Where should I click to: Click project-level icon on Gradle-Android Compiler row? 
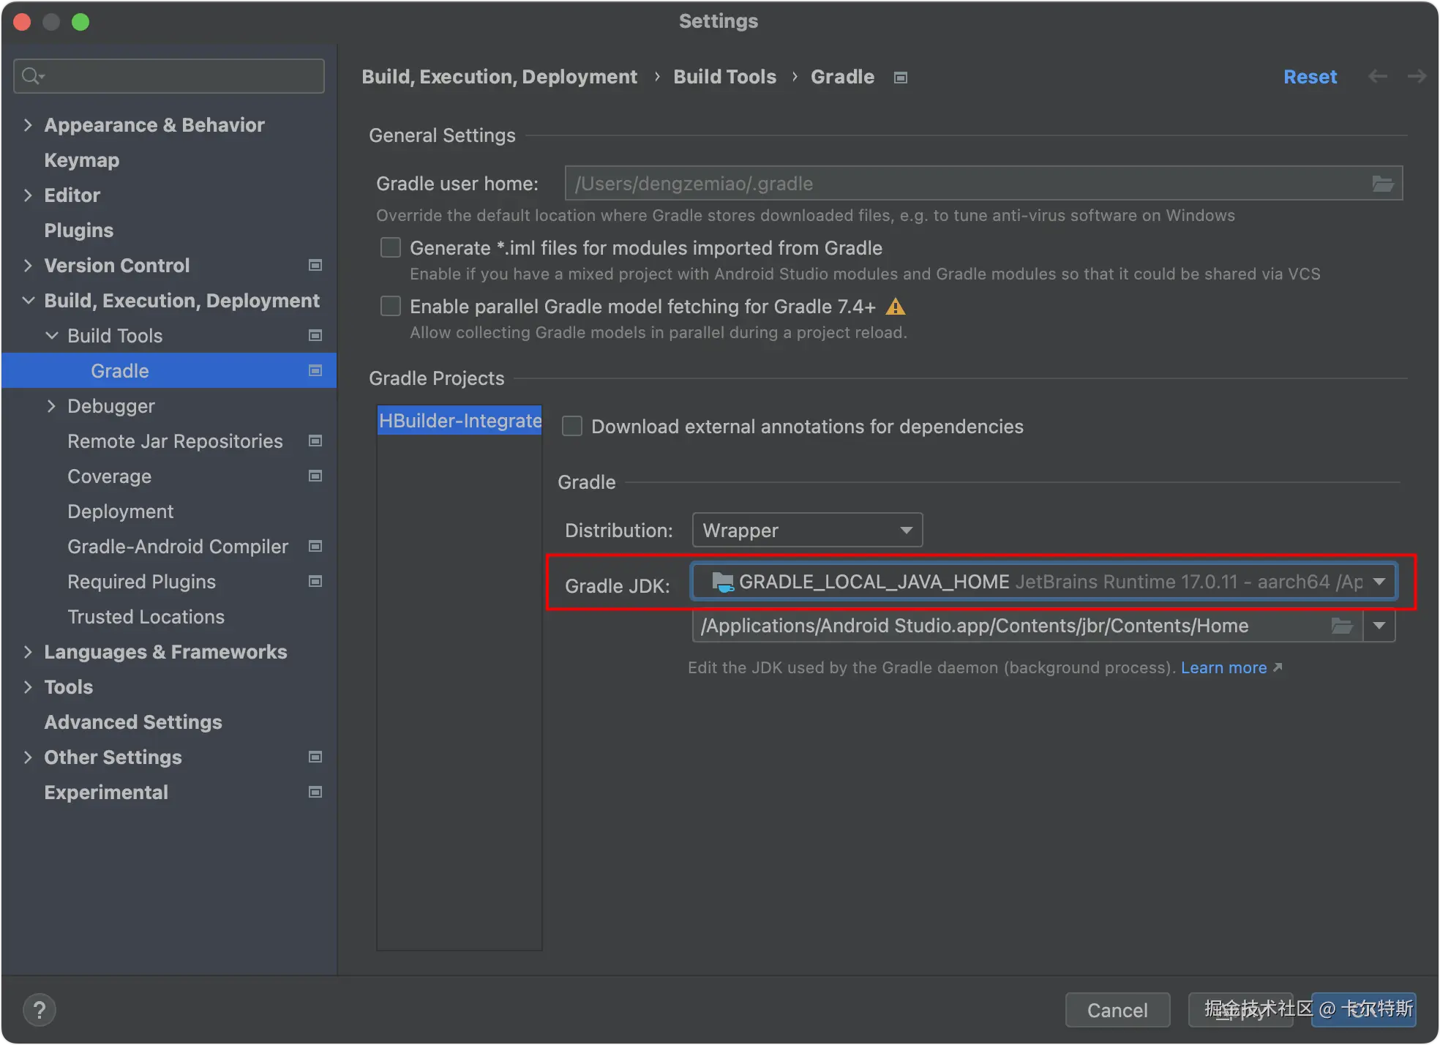(315, 547)
